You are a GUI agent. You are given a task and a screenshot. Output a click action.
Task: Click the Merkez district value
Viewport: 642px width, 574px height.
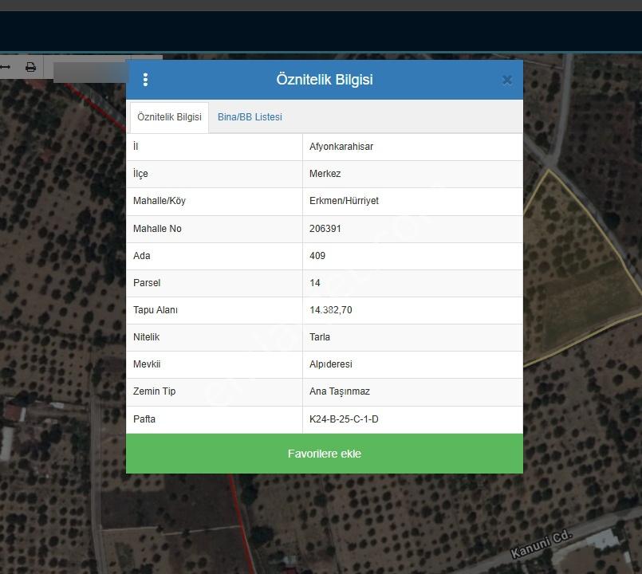pyautogui.click(x=325, y=174)
